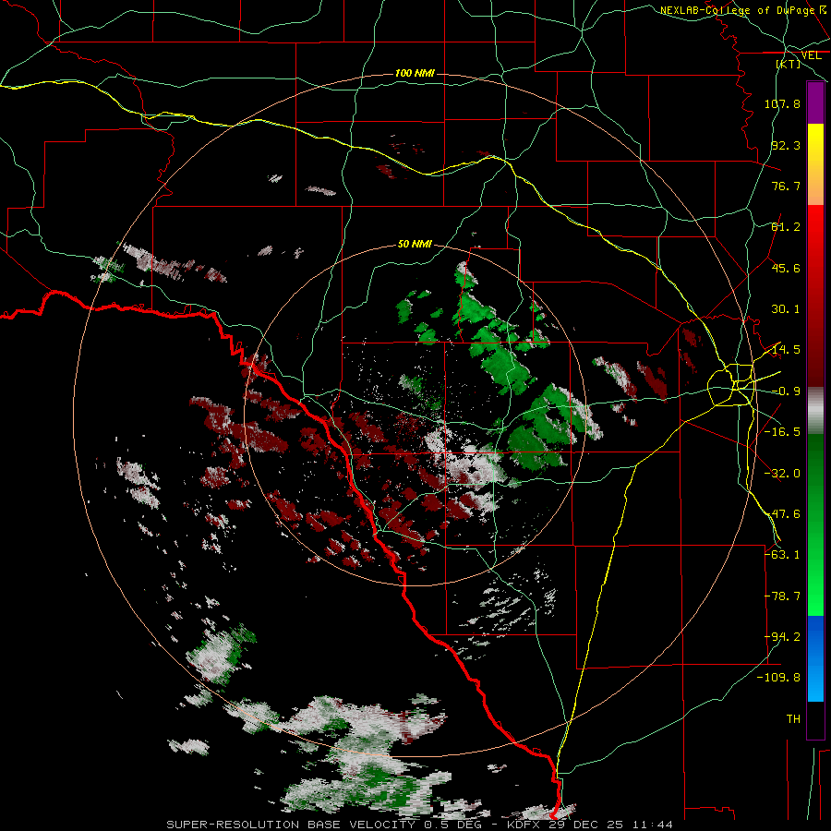The height and width of the screenshot is (831, 831).
Task: Click the 11:44 time stamp
Action: coord(653,825)
